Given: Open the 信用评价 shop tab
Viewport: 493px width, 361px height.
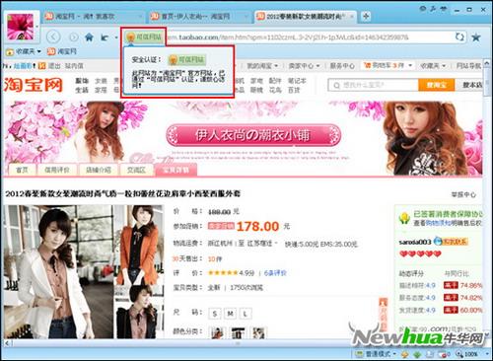Looking at the screenshot, I should coord(57,170).
